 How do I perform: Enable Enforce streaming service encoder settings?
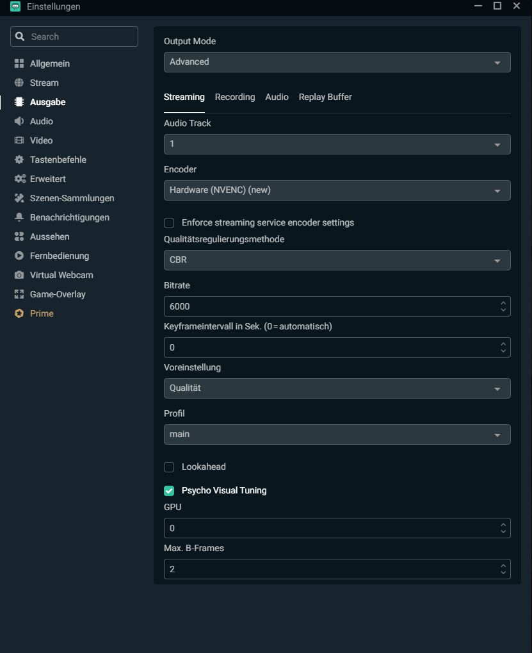click(x=169, y=223)
